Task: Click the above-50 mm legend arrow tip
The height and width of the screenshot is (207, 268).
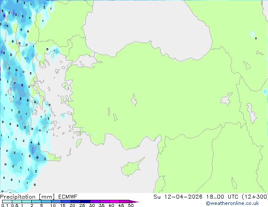Action: coord(134,202)
